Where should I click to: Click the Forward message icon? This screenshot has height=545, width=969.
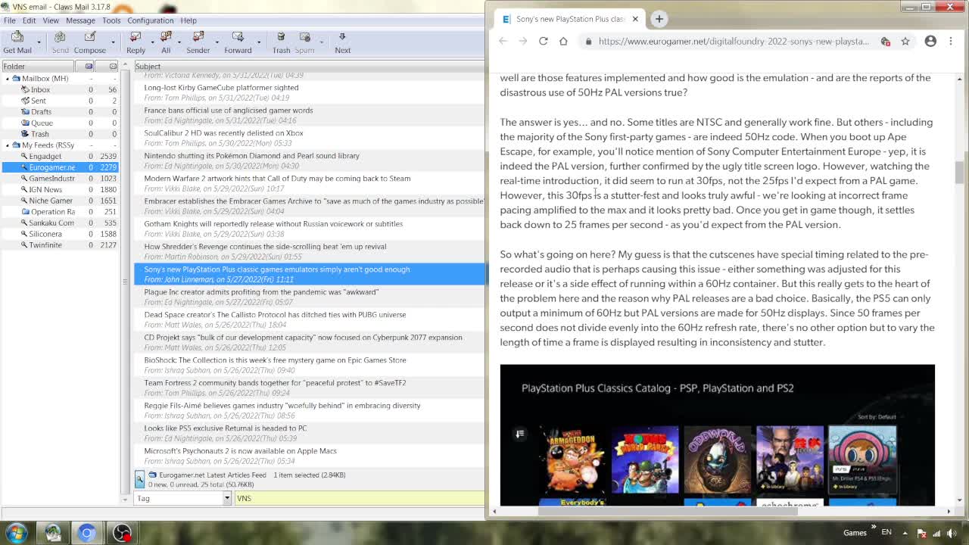click(238, 42)
